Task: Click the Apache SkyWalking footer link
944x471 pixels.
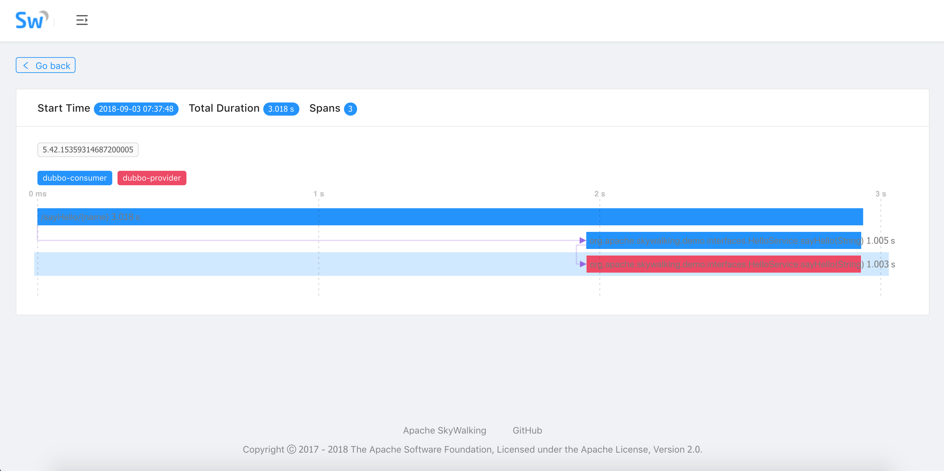Action: click(x=444, y=430)
